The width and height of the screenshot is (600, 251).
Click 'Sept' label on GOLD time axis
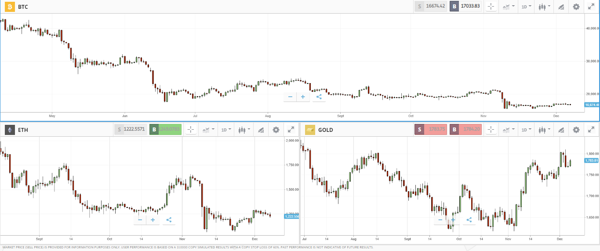coord(407,239)
